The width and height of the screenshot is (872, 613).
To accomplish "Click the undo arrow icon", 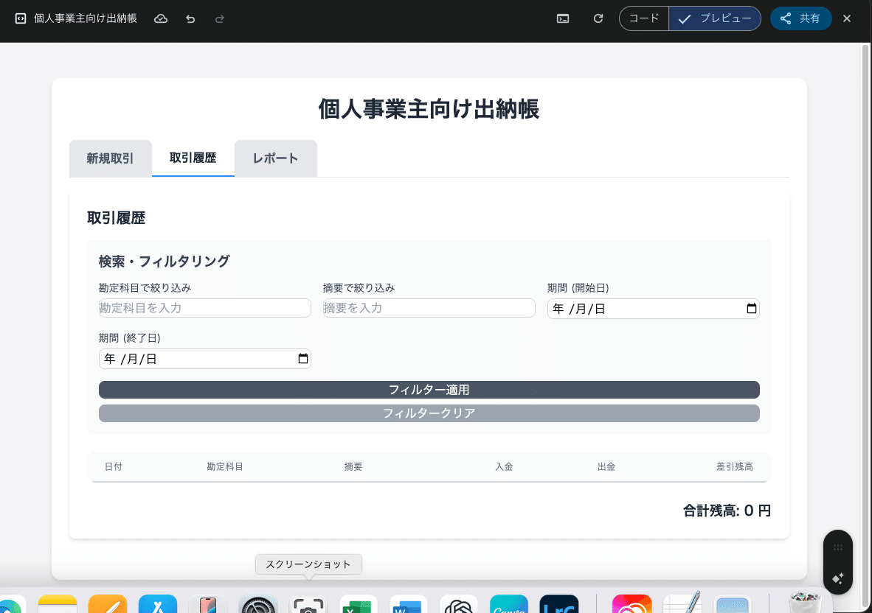I will (190, 18).
